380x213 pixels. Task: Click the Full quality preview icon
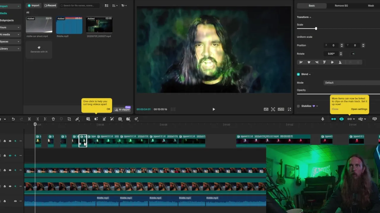tap(266, 109)
